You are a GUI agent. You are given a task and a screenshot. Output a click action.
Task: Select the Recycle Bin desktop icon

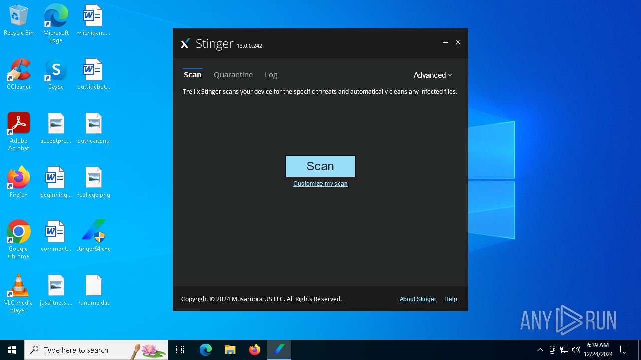[x=19, y=21]
